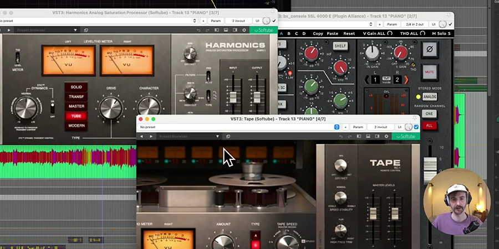Go to next preset in Harmonics plugin
This screenshot has width=499, height=249.
click(x=9, y=30)
